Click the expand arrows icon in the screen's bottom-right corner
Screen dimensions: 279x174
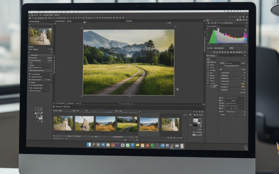click(246, 147)
